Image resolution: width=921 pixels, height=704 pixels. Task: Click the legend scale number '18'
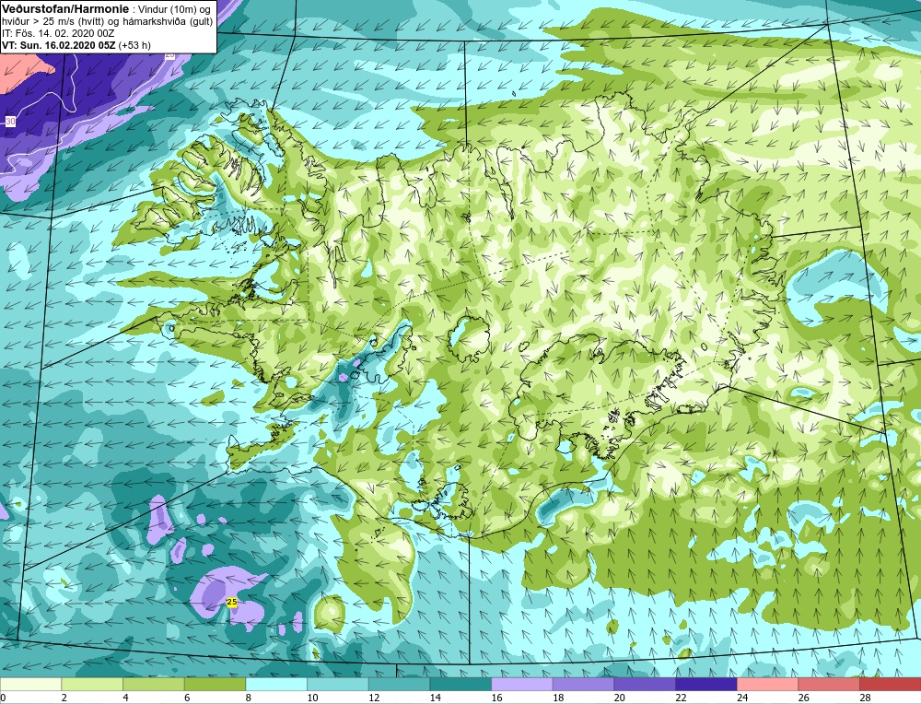557,698
